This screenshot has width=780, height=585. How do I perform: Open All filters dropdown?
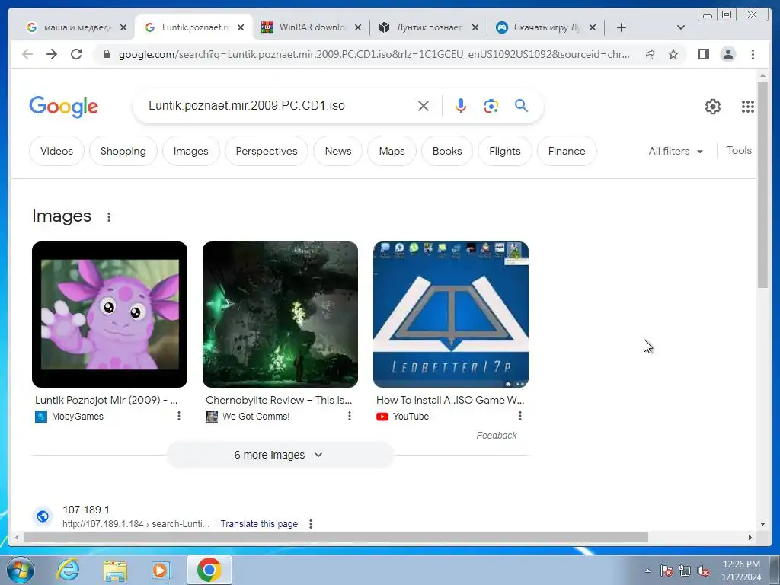click(676, 151)
